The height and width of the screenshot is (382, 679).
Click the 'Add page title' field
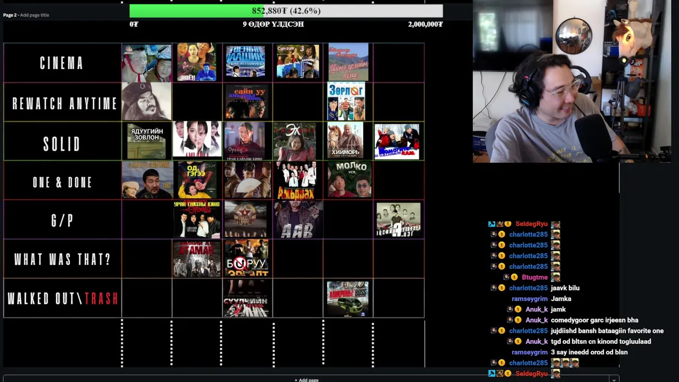pos(34,15)
